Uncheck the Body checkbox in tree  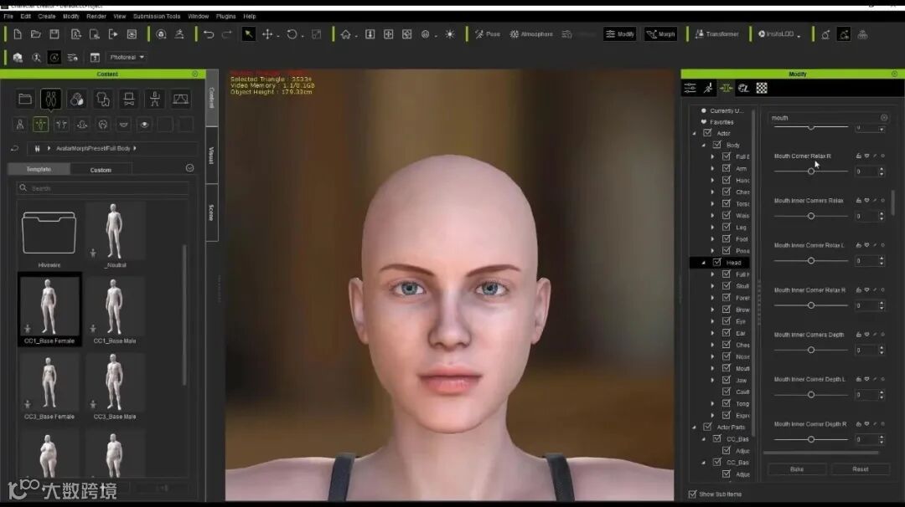click(717, 146)
